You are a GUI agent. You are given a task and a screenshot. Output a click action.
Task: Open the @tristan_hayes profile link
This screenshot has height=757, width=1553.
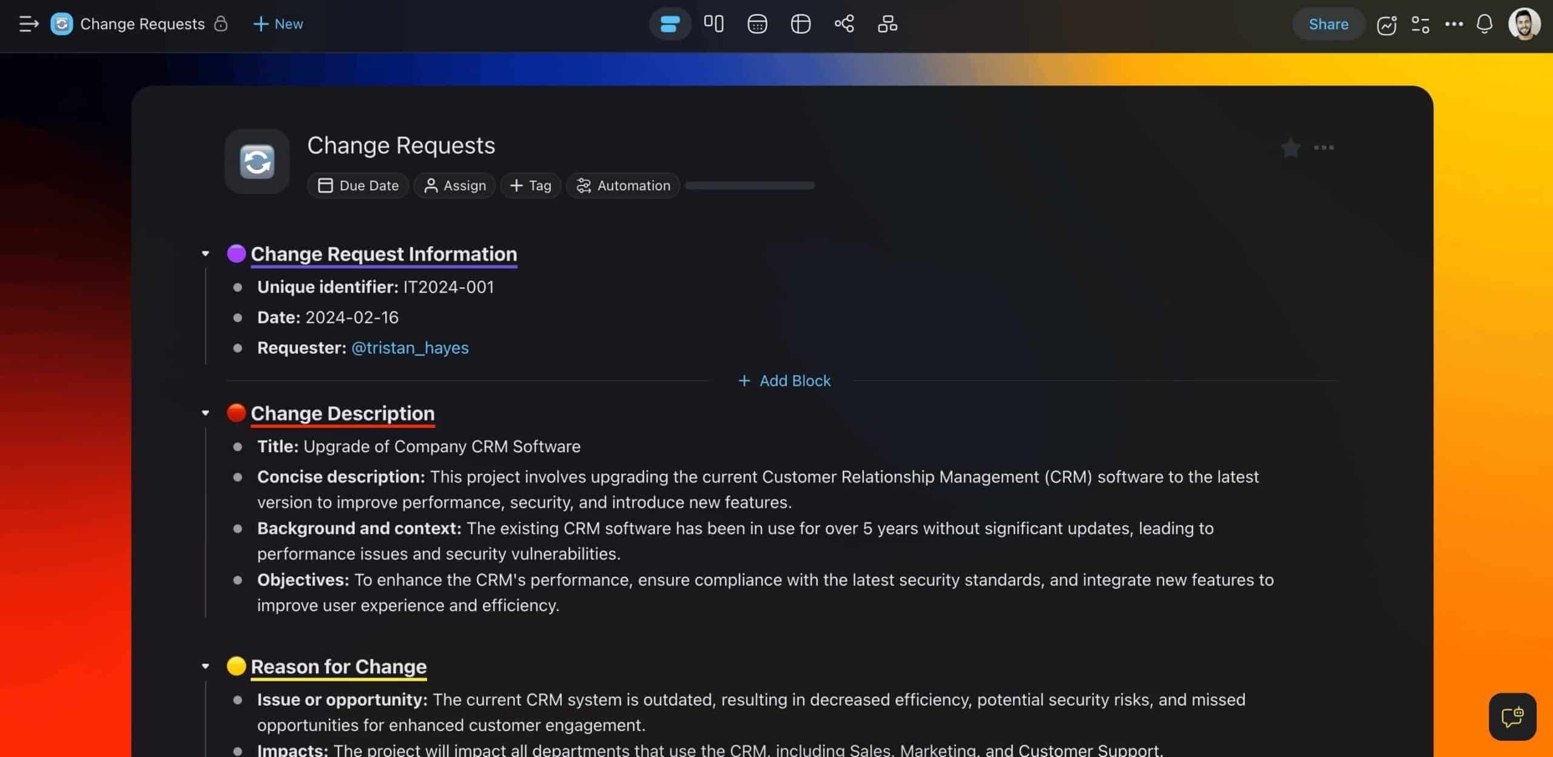(x=409, y=348)
